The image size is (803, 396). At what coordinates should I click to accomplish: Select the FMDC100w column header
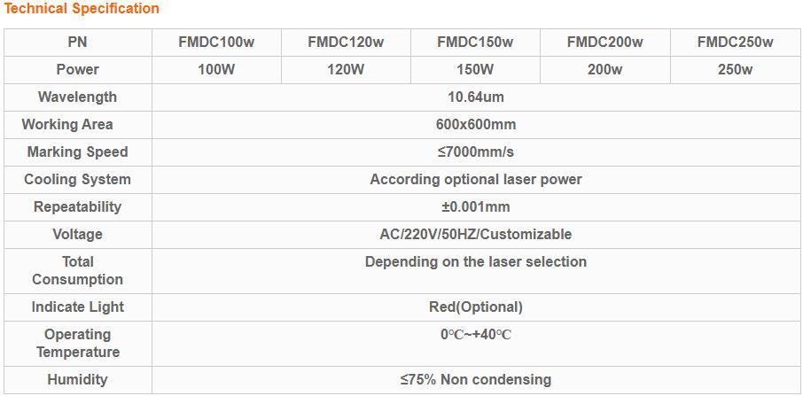pyautogui.click(x=216, y=42)
